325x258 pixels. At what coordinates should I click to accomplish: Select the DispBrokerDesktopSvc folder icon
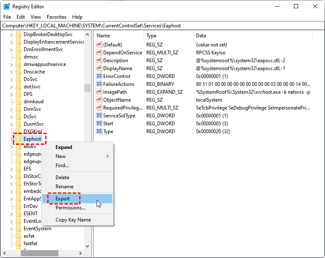point(18,34)
